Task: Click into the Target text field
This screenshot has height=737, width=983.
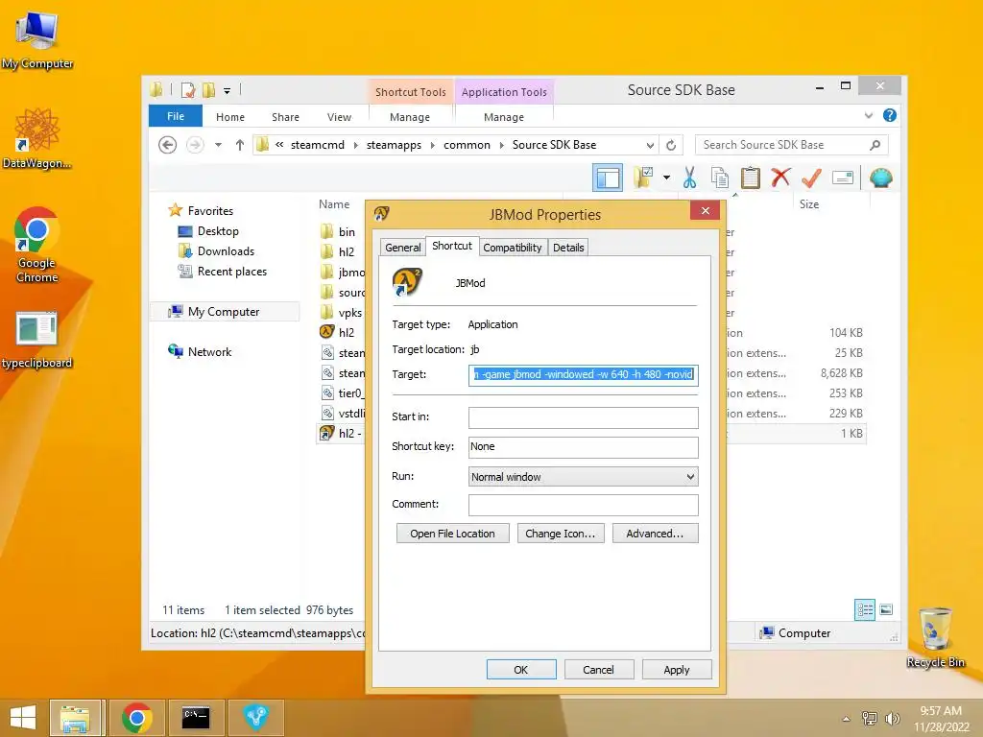Action: coord(583,375)
